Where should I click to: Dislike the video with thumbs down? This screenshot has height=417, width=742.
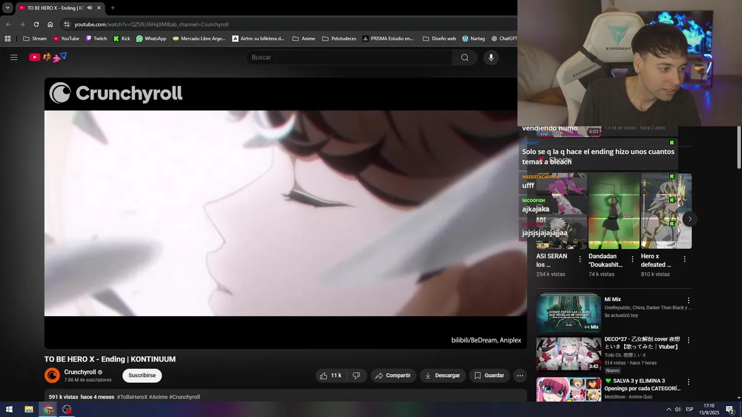coord(357,375)
